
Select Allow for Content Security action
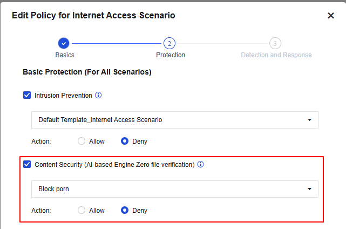click(82, 210)
